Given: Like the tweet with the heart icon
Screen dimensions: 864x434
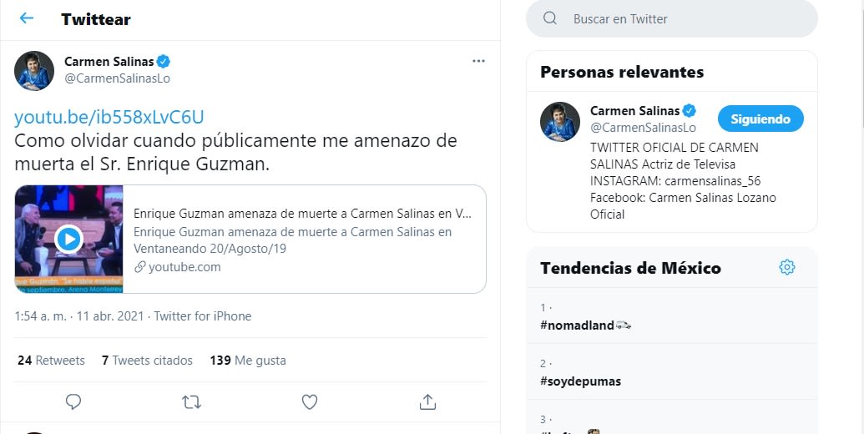Looking at the screenshot, I should 310,401.
